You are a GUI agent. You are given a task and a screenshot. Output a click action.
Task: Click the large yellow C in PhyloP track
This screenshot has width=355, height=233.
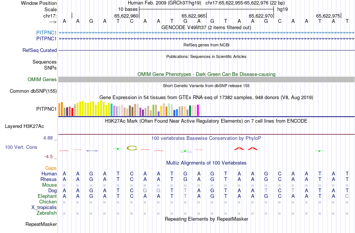click(x=132, y=148)
